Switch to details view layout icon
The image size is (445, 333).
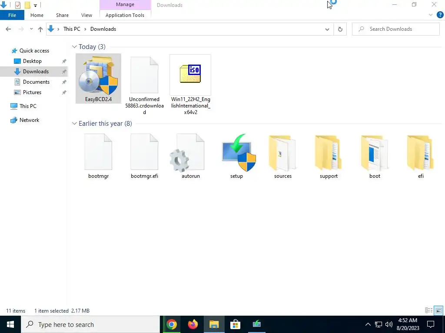[429, 310]
